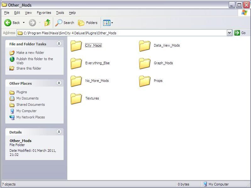Viewport: 251px width, 188px height.
Task: Toggle the Folders pane button
Action: [88, 23]
